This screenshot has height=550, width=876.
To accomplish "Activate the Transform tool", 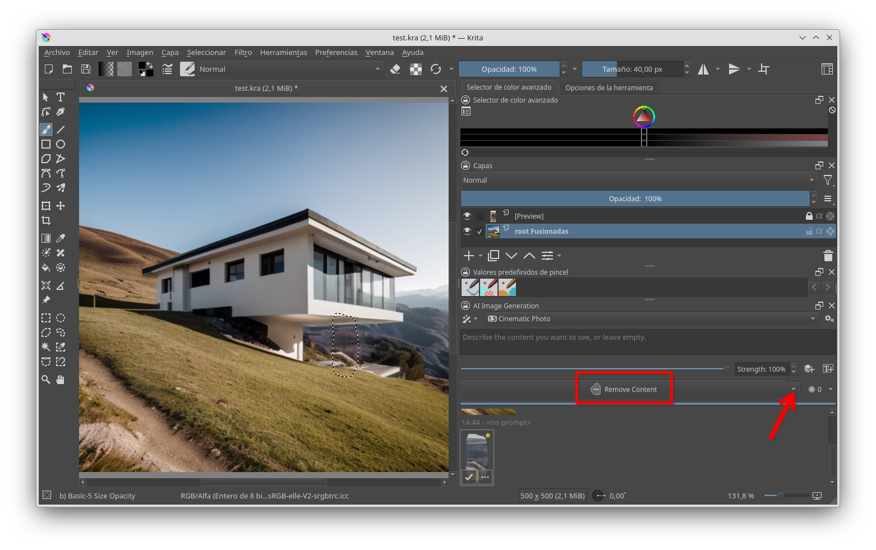I will (46, 206).
